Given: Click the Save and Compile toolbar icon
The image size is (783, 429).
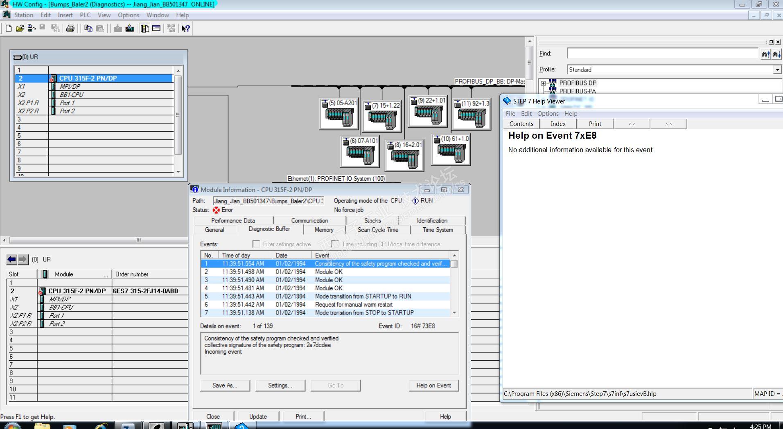Looking at the screenshot, I should point(55,29).
